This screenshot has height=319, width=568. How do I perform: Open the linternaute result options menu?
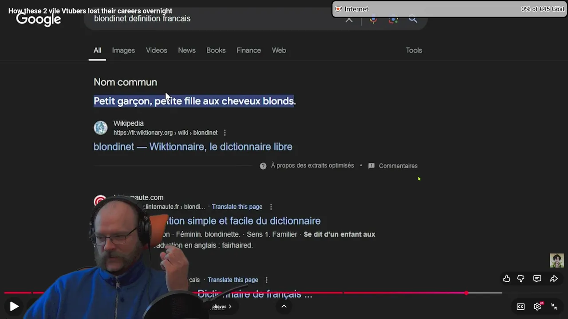pyautogui.click(x=271, y=207)
